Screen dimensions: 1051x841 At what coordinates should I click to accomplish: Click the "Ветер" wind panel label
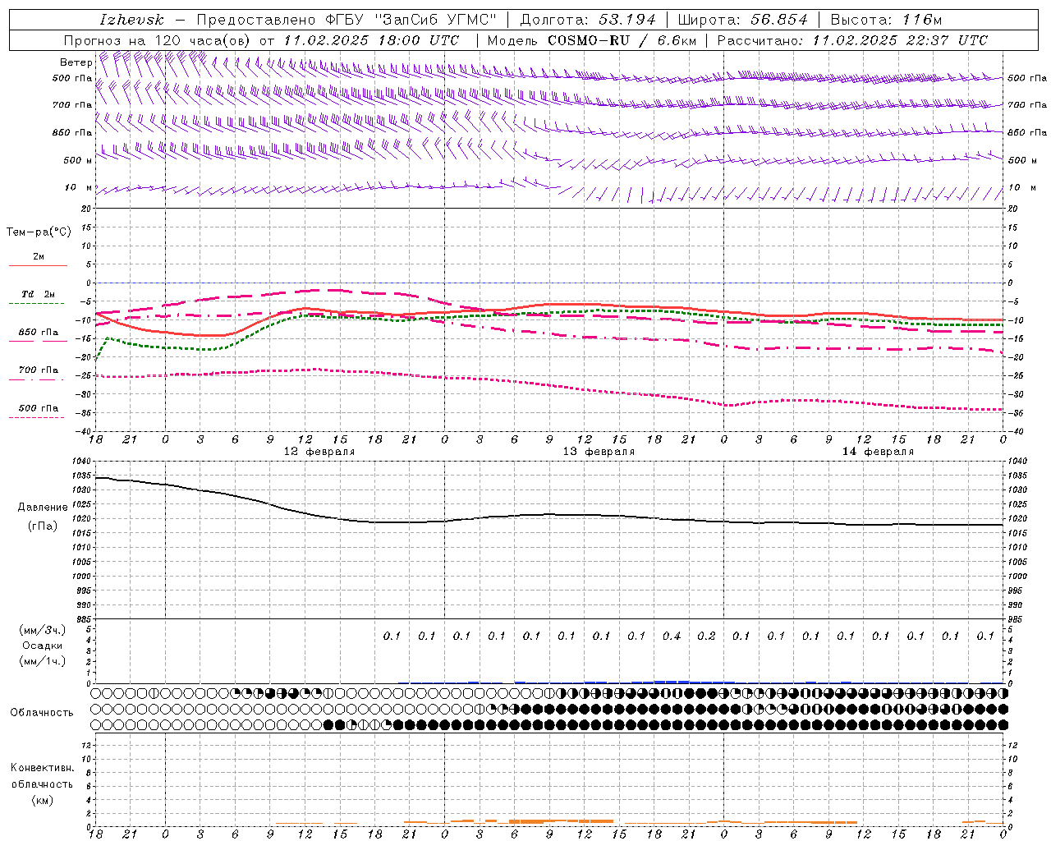(76, 62)
